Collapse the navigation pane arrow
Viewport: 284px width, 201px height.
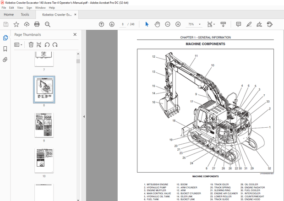pyautogui.click(x=84, y=117)
